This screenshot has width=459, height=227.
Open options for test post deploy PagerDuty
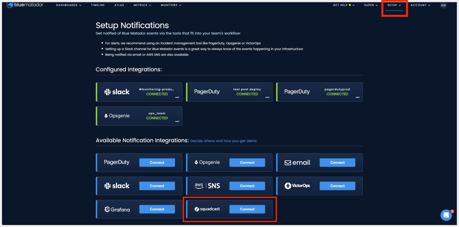tap(267, 97)
